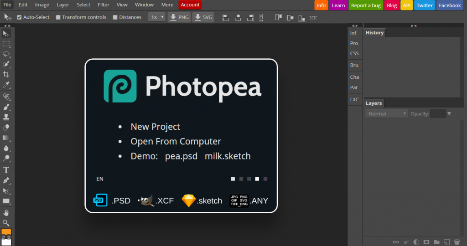This screenshot has height=246, width=467.
Task: Select the Eraser tool
Action: 6,127
